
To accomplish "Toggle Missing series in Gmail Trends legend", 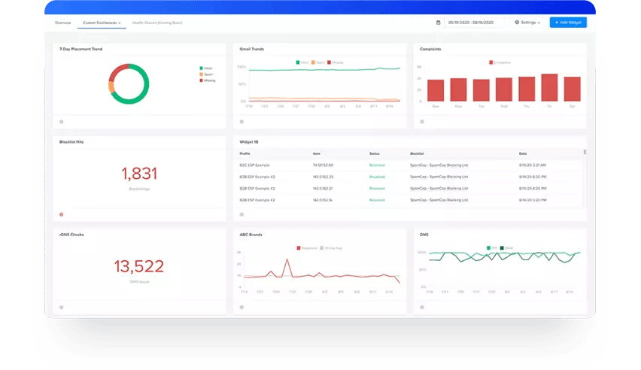I will [336, 62].
